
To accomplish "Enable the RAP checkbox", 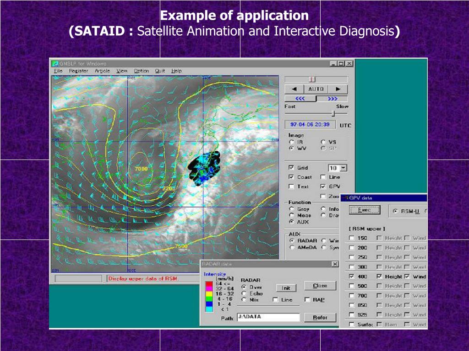I will (307, 300).
